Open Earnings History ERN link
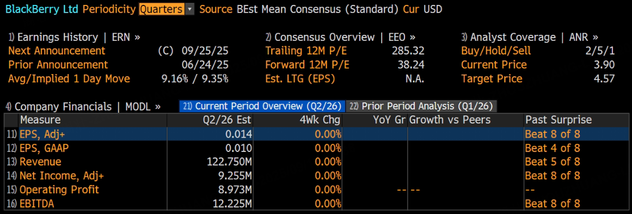Image resolution: width=632 pixels, height=214 pixels. 74,38
